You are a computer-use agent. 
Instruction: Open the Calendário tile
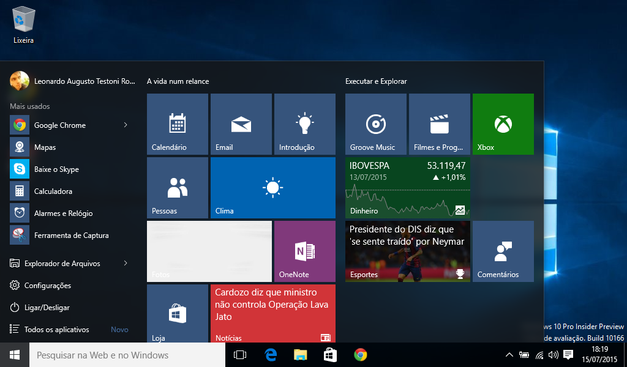click(x=178, y=124)
